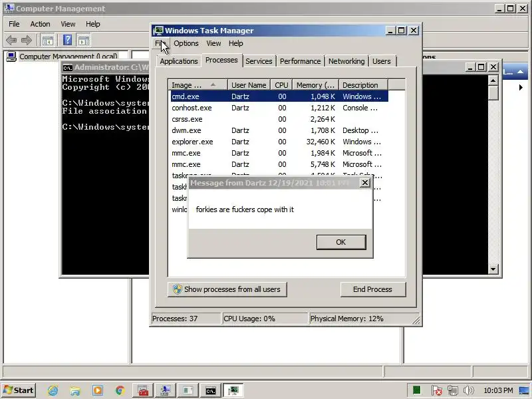Select the csrss.exe process row

pyautogui.click(x=279, y=119)
